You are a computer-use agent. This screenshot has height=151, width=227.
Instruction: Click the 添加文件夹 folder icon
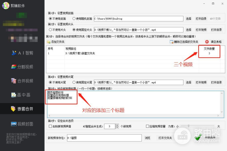(x=48, y=42)
